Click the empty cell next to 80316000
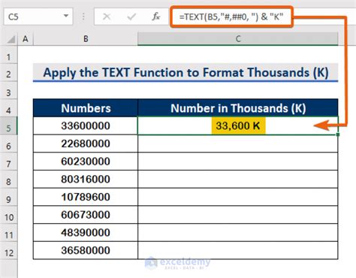 tap(238, 179)
